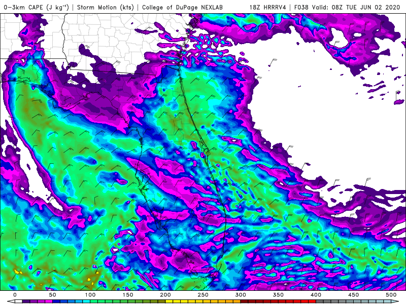Click the '500' color scale label
The height and width of the screenshot is (304, 406).
click(x=391, y=295)
